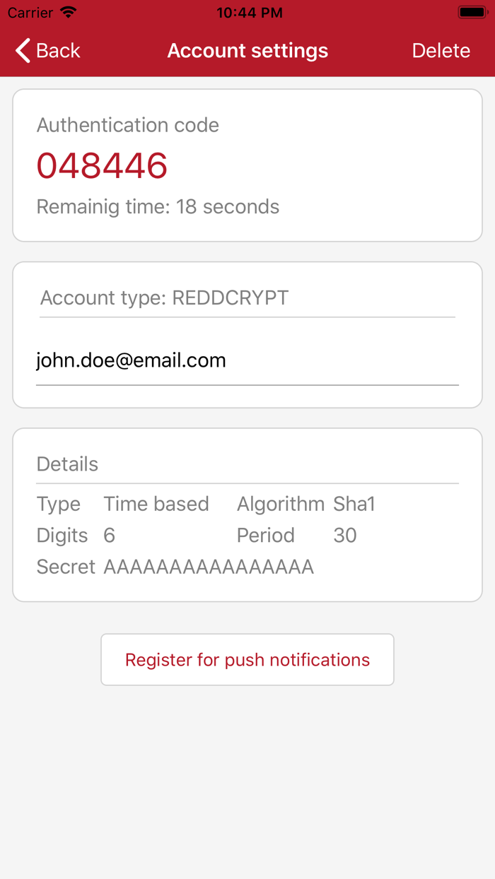Viewport: 495px width, 879px height.
Task: Click the Period value 30
Action: [x=344, y=535]
